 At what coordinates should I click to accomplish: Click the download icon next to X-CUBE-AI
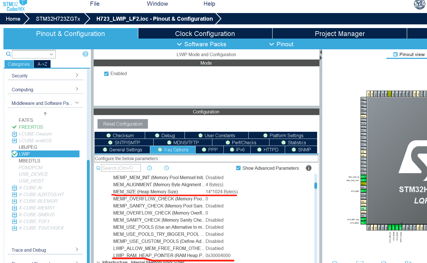(14, 188)
